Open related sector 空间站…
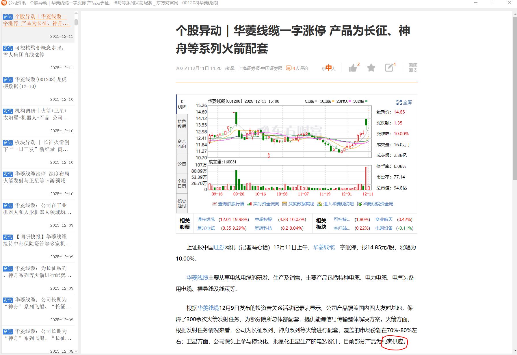517x355 pixels. tap(342, 228)
